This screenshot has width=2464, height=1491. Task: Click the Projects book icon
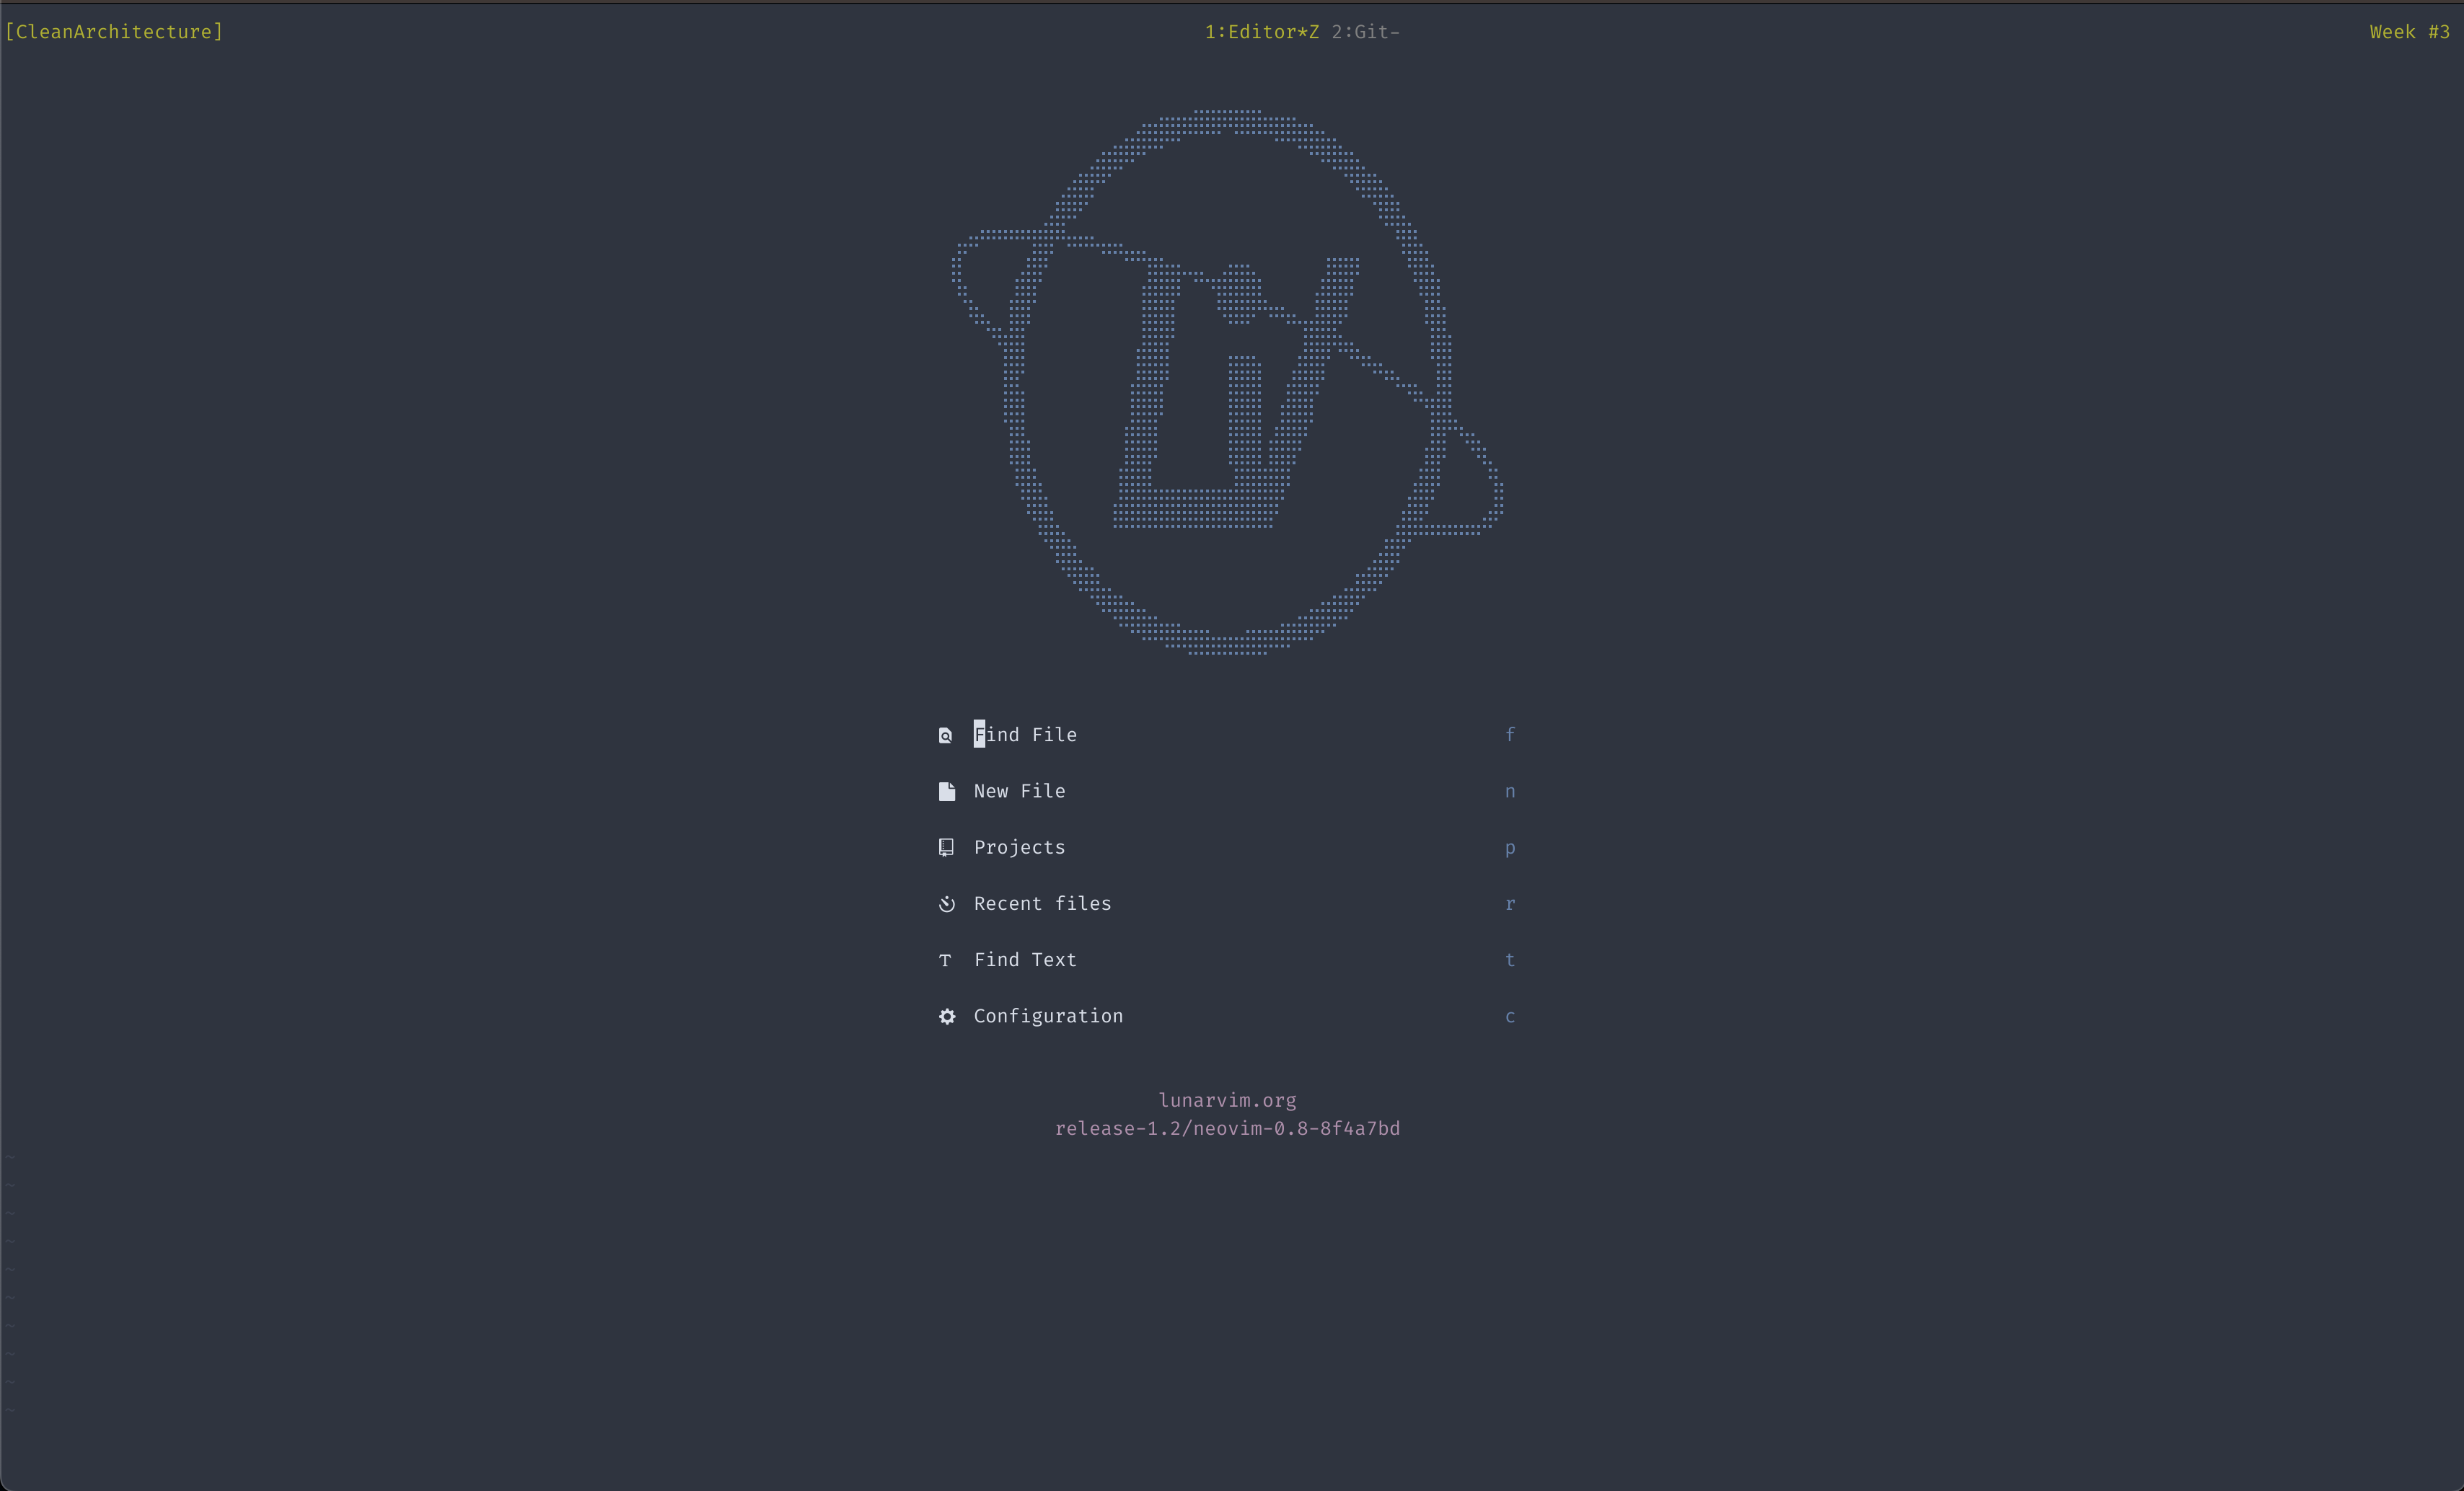(946, 847)
